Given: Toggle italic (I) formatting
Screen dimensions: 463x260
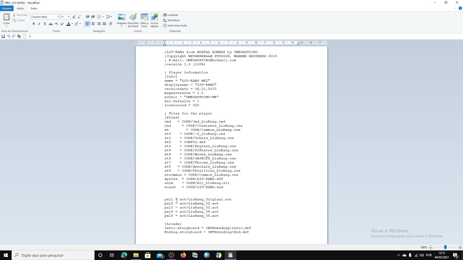Looking at the screenshot, I should tap(39, 24).
